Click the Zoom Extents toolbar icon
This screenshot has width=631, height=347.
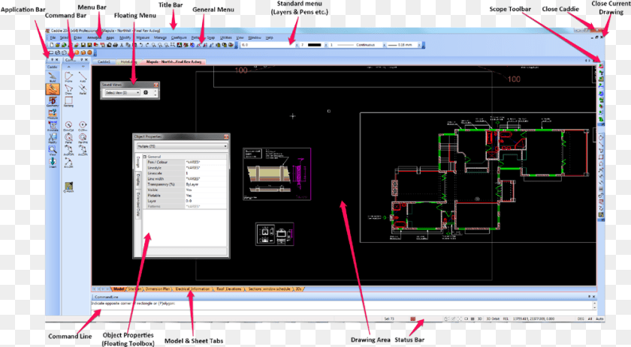point(173,45)
